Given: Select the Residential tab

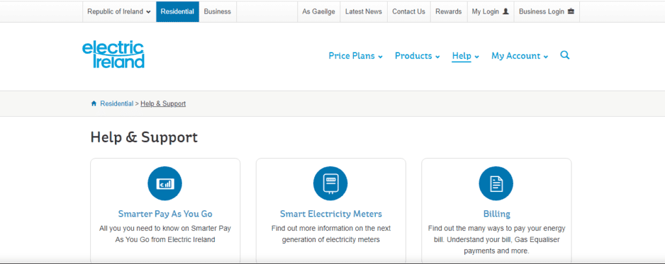Looking at the screenshot, I should click(x=177, y=12).
